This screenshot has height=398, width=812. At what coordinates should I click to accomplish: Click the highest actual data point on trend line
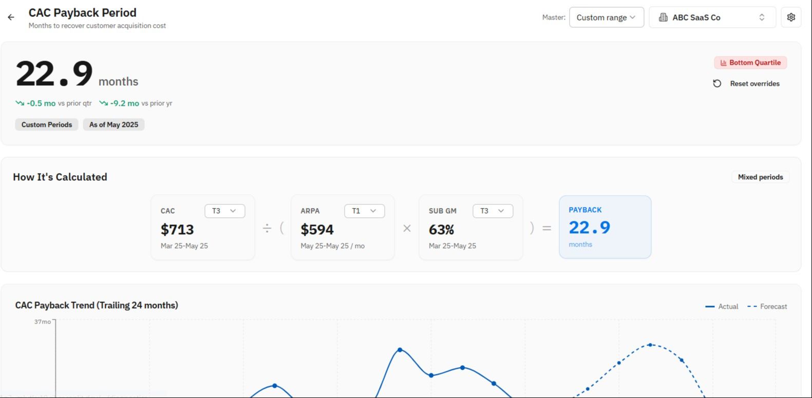(x=400, y=350)
